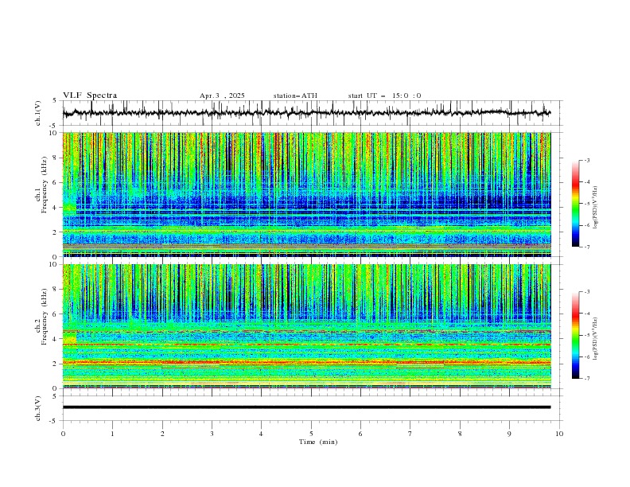This screenshot has width=630, height=487.
Task: Click the '-7' label on upper colorbar
Action: pos(586,247)
